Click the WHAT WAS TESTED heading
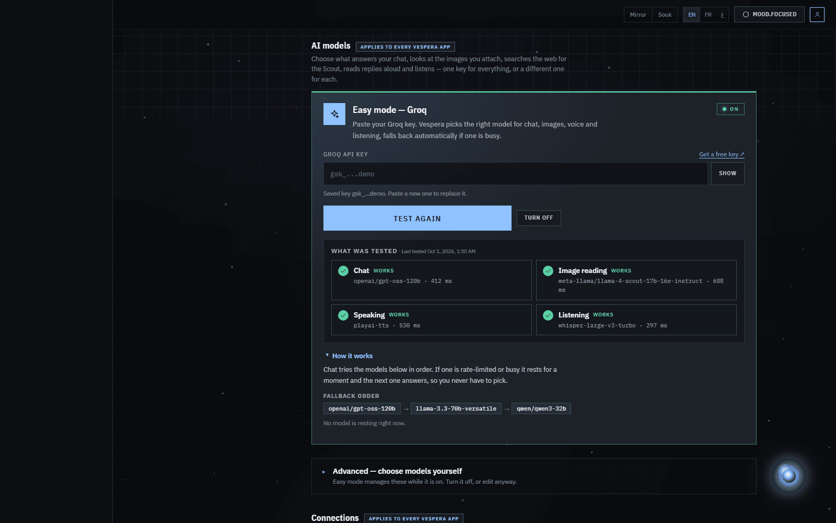 pos(364,251)
